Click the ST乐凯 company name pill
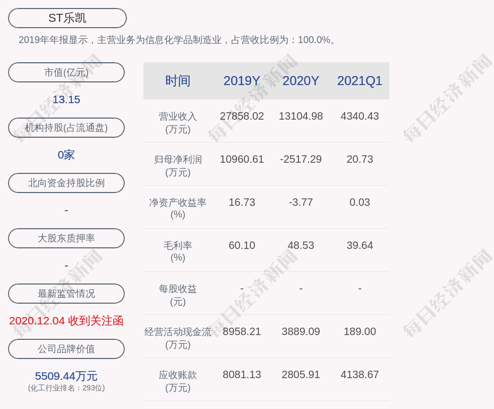The height and width of the screenshot is (409, 494). pyautogui.click(x=67, y=18)
